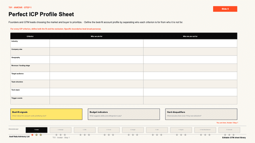Click the orange Slide 5 badge
This screenshot has height=143, width=255.
(x=225, y=9)
